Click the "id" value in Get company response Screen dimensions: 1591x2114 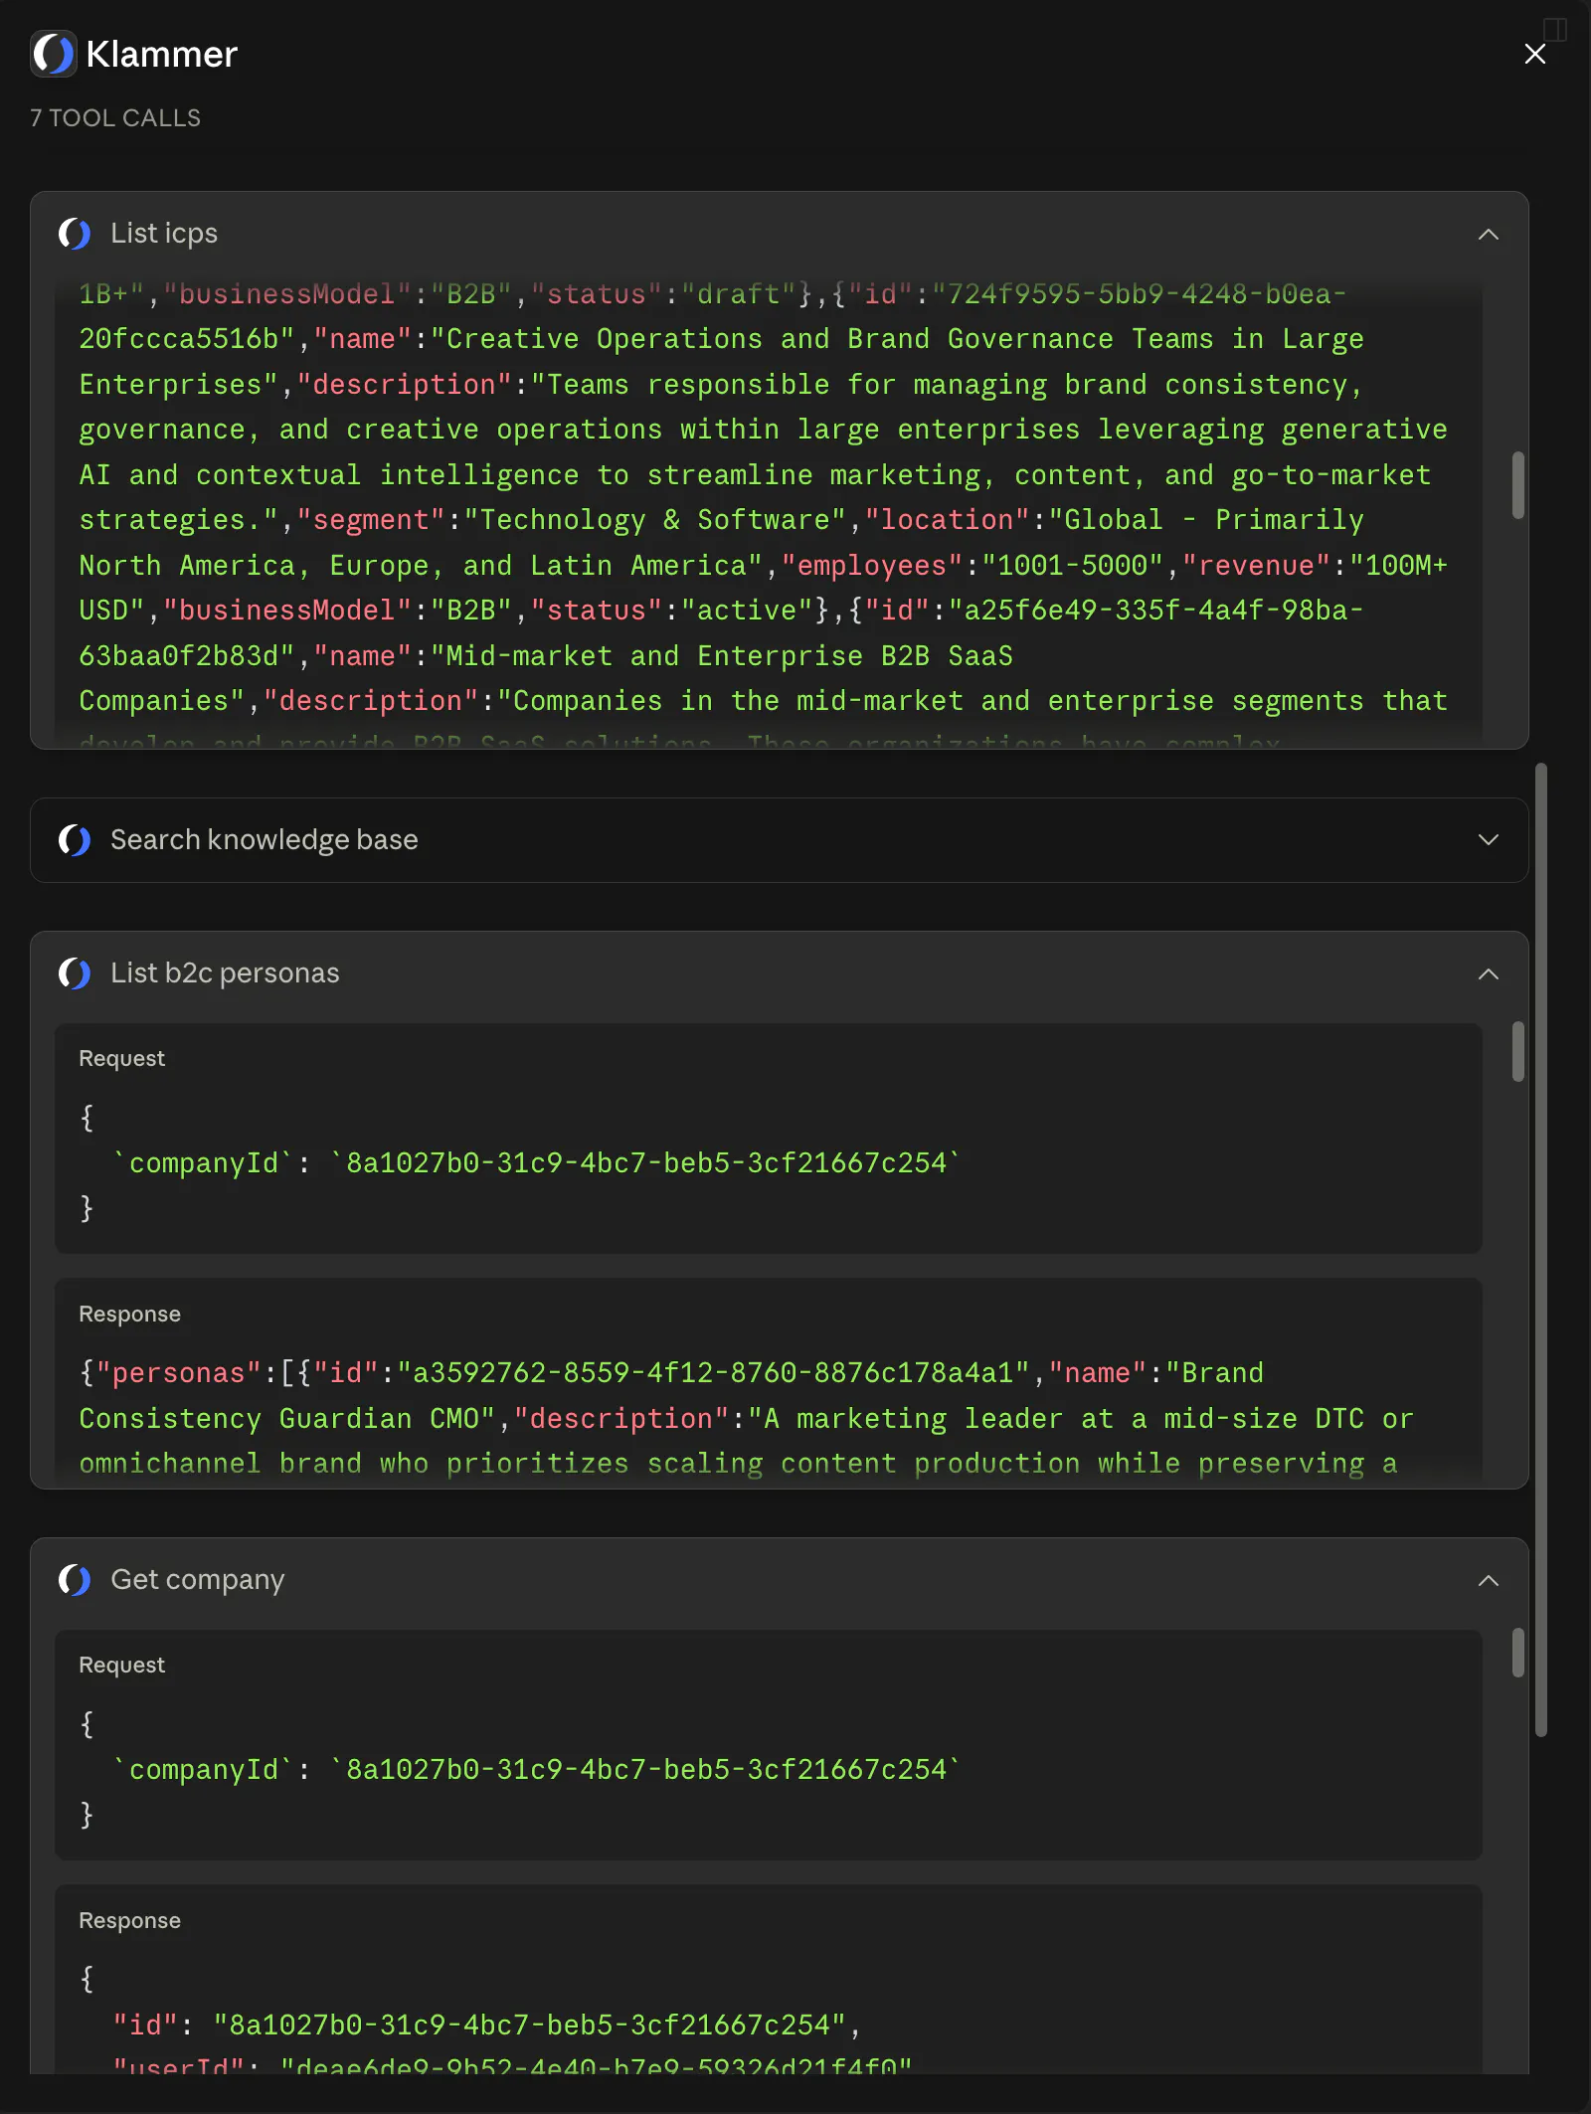coord(529,2026)
